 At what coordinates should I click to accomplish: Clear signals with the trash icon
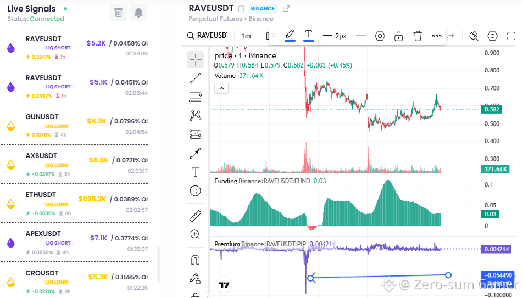(118, 13)
